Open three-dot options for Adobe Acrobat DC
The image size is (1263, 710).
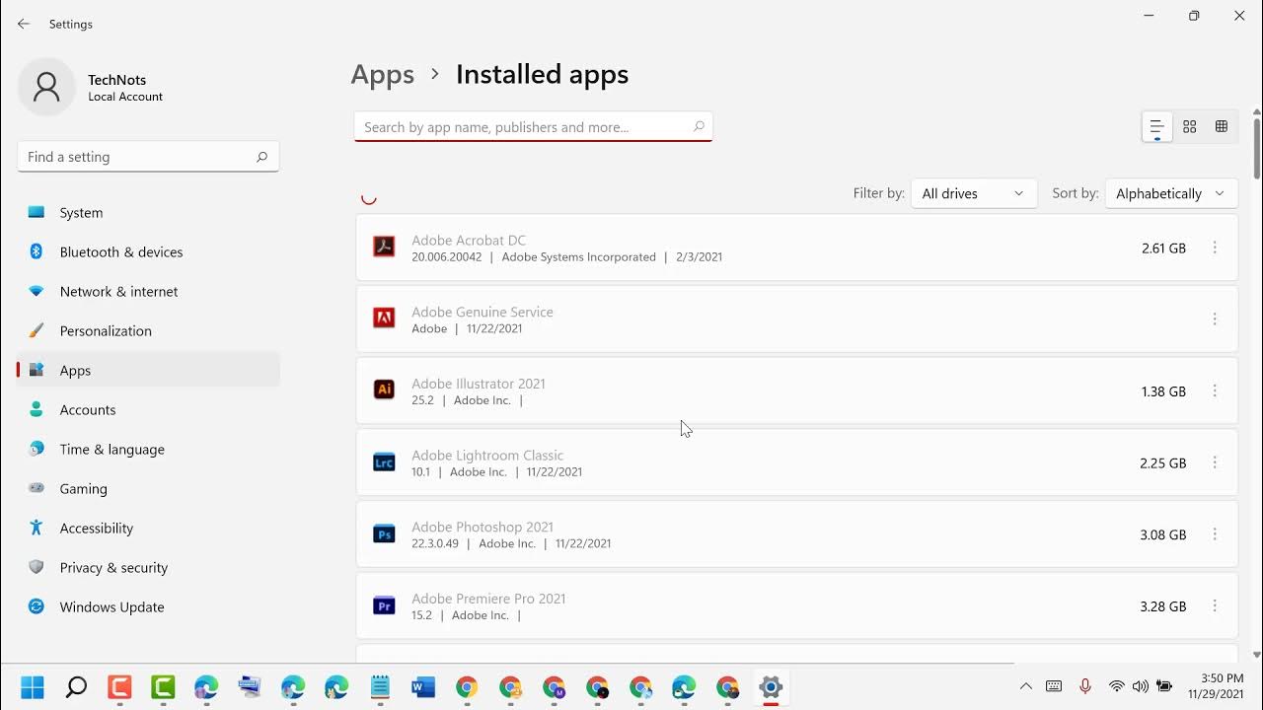(1215, 248)
